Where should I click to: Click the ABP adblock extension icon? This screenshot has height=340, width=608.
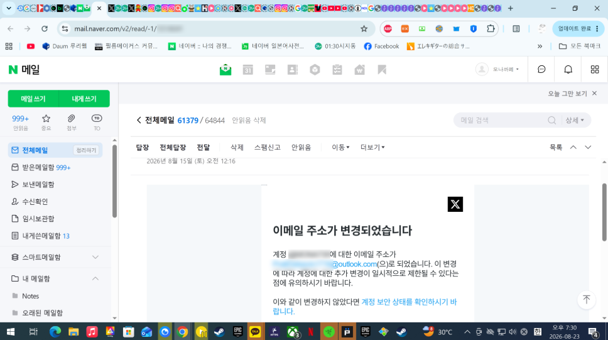(x=388, y=29)
